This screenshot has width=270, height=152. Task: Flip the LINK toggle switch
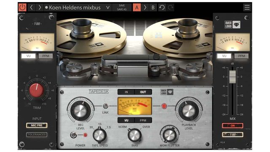(x=105, y=106)
